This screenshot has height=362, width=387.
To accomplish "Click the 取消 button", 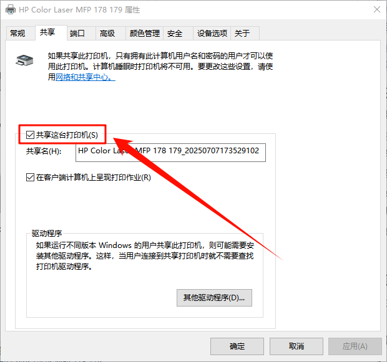I will click(x=296, y=346).
